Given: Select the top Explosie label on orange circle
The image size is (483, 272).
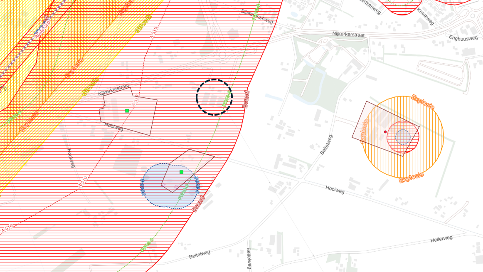Looking at the screenshot, I should coord(423,102).
